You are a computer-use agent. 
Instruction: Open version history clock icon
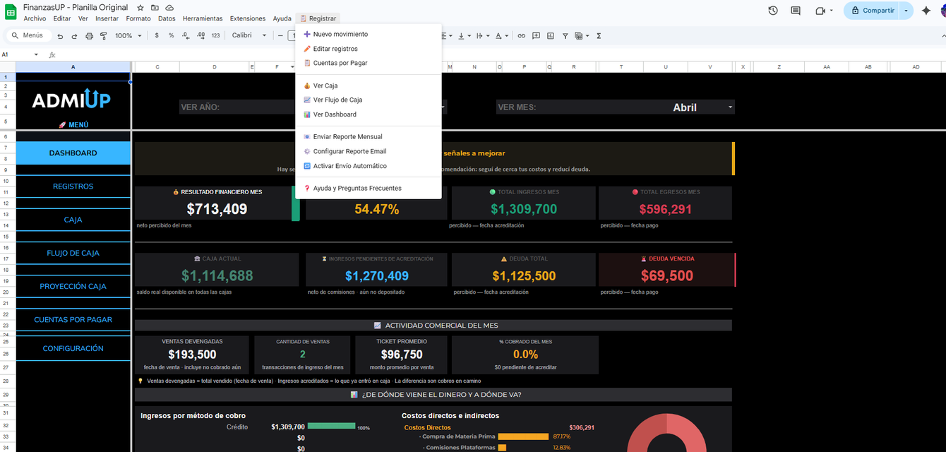click(773, 11)
